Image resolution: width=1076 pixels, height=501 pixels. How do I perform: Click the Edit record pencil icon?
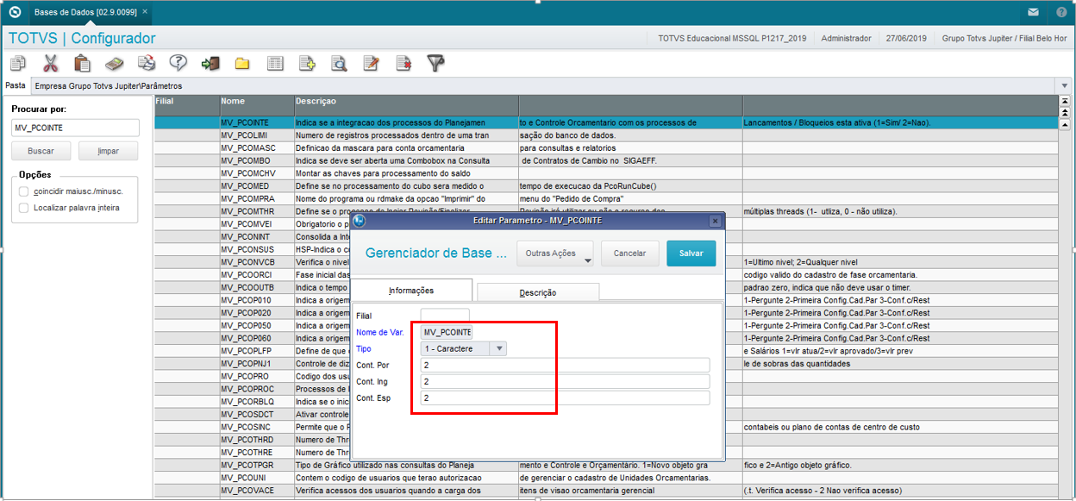371,63
